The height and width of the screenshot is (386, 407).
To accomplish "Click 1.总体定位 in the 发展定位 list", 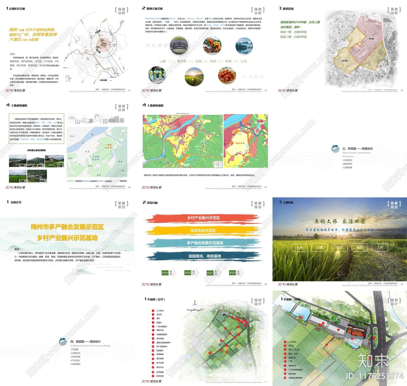I will tap(347, 160).
